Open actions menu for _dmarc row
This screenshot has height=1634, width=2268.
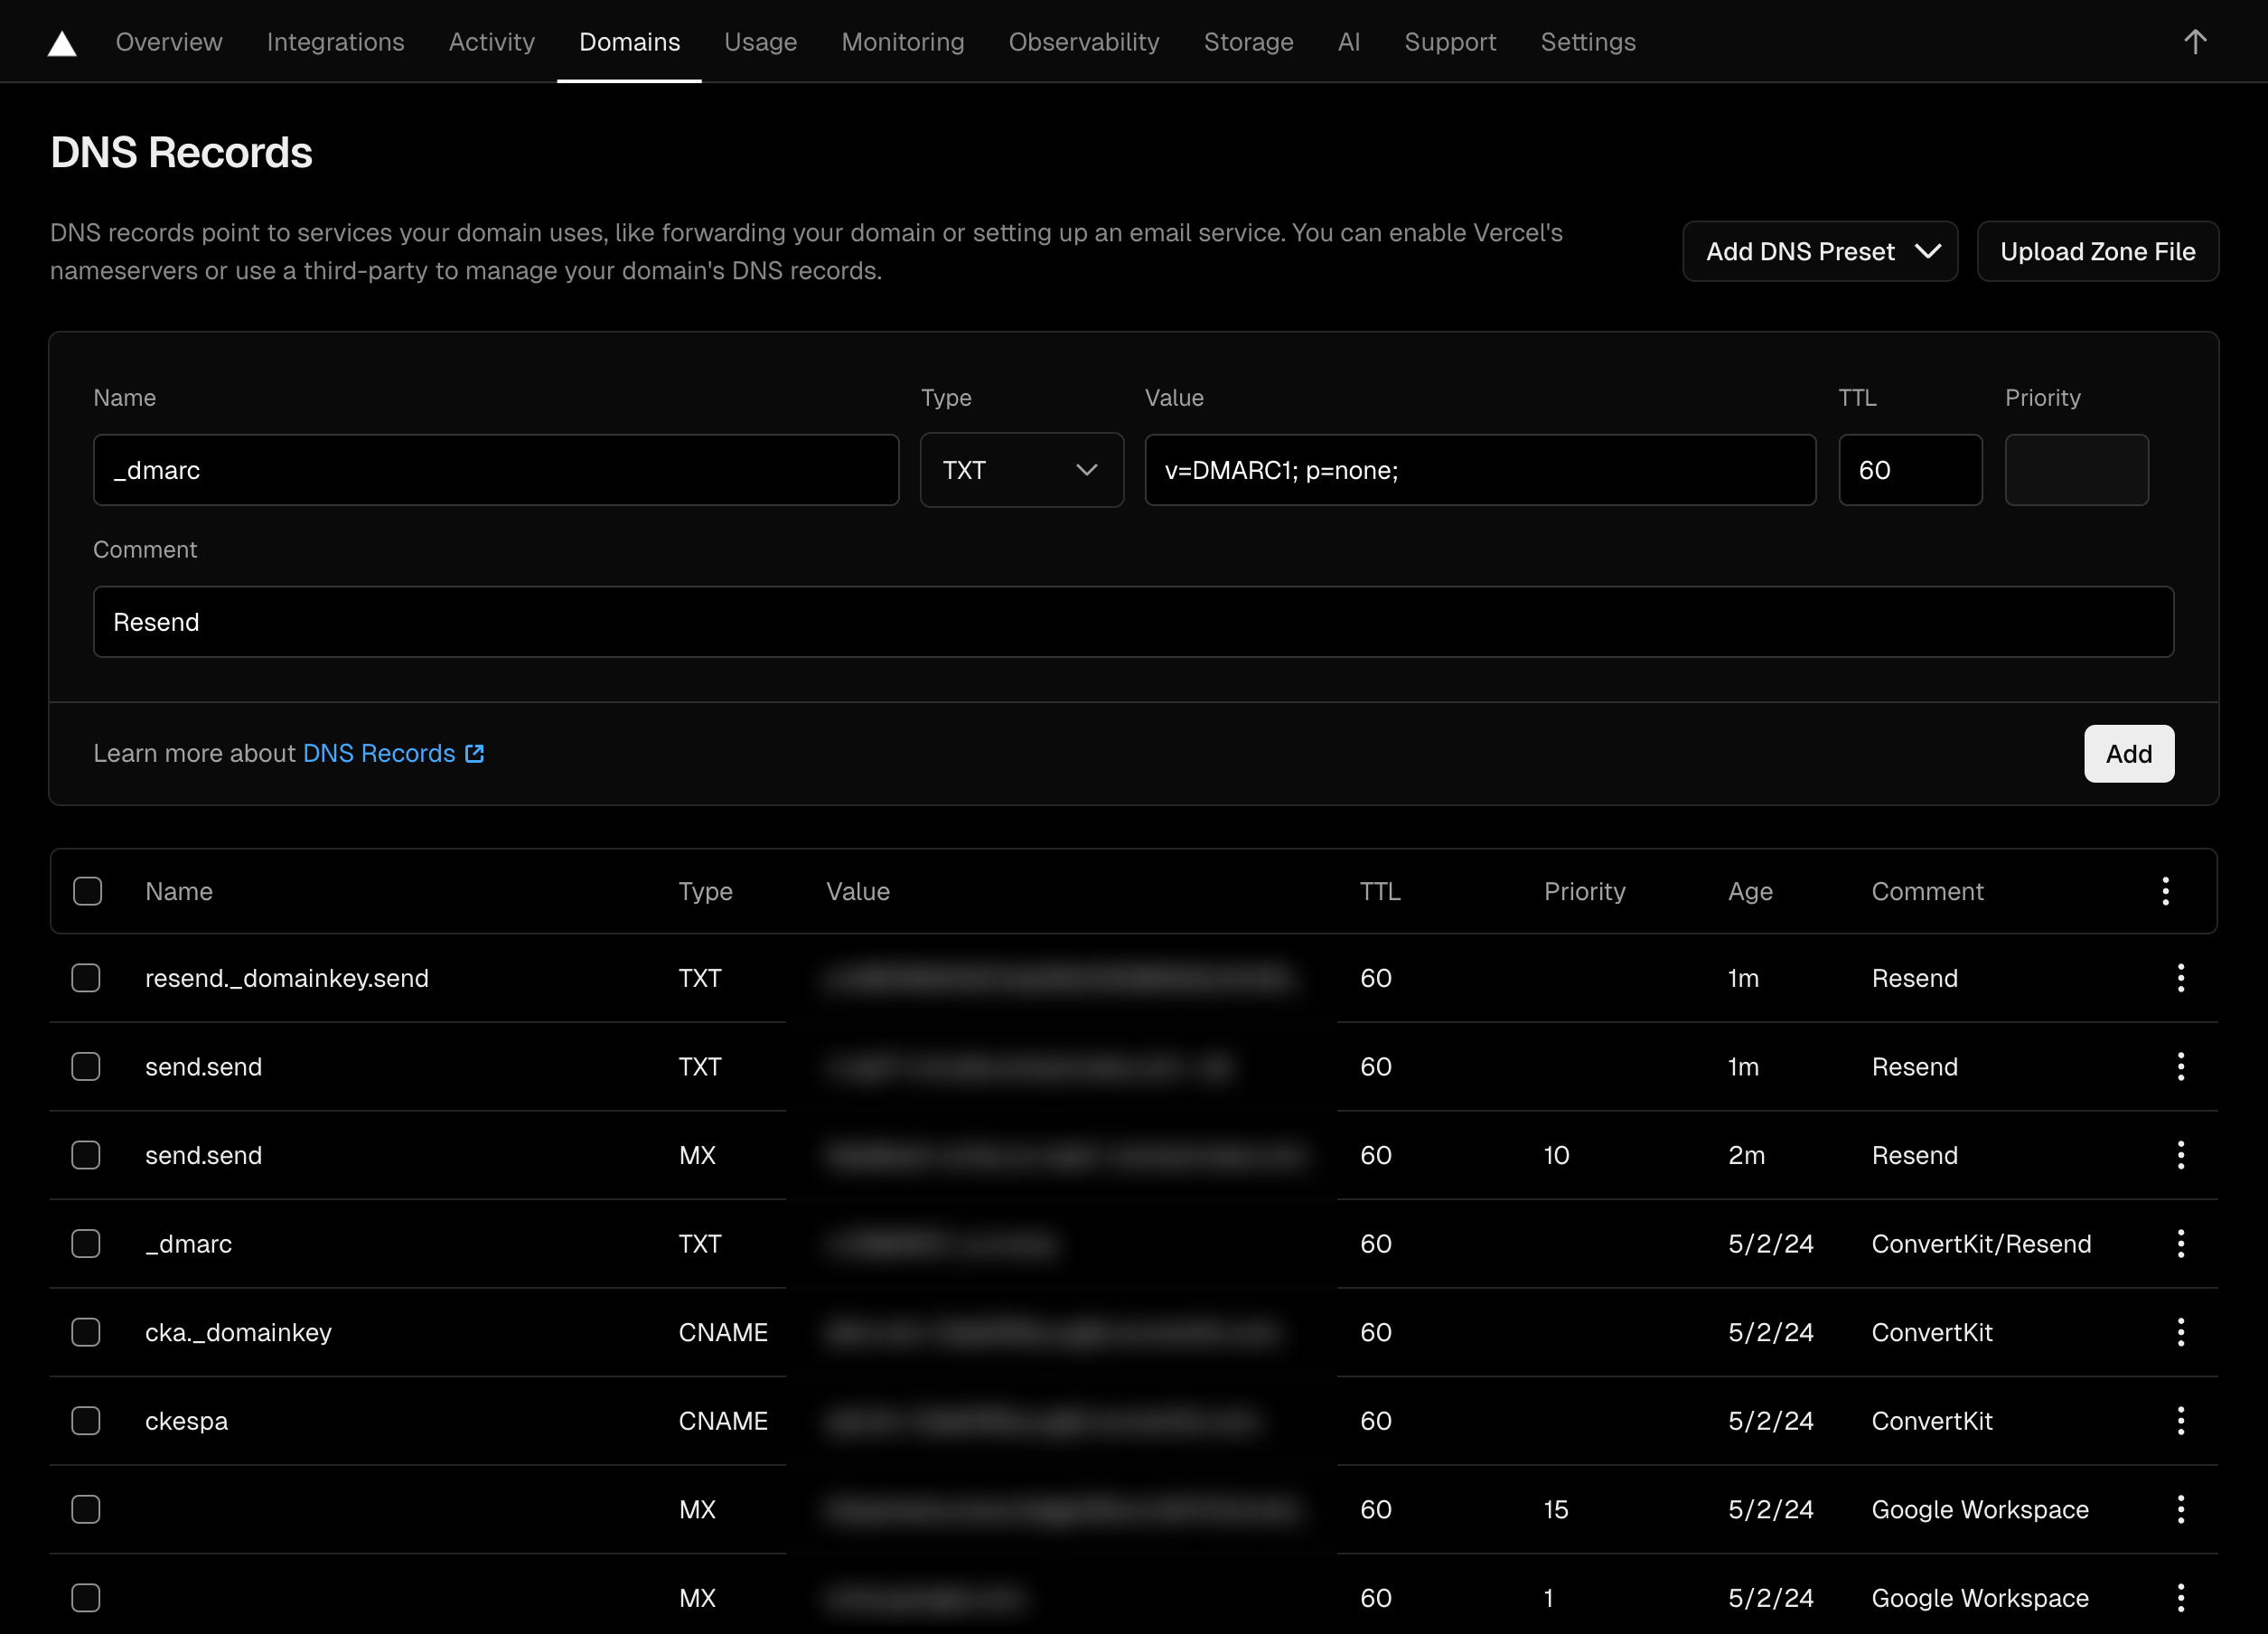pos(2180,1243)
